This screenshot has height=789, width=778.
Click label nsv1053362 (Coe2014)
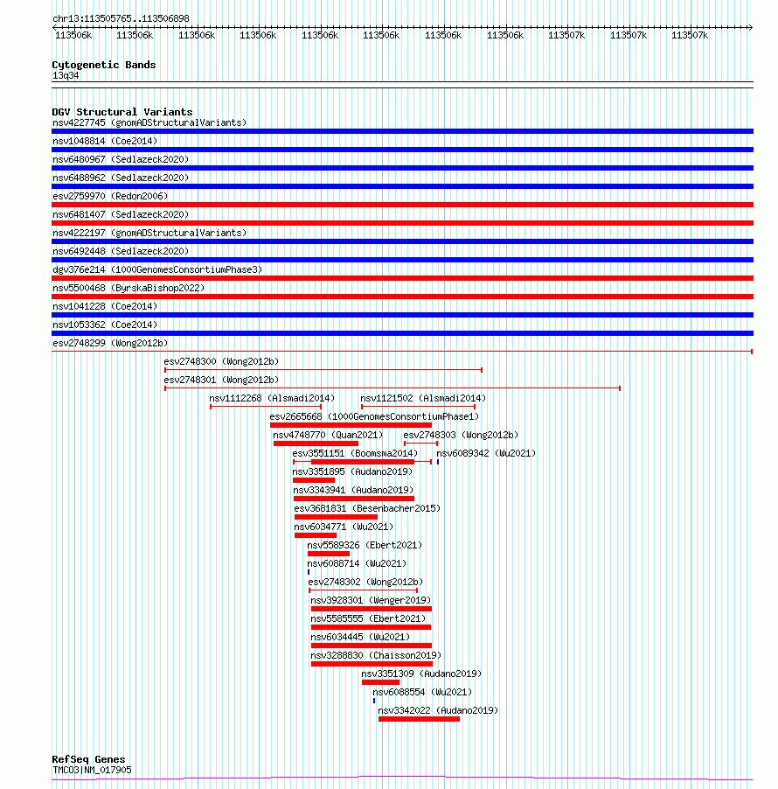tap(105, 325)
